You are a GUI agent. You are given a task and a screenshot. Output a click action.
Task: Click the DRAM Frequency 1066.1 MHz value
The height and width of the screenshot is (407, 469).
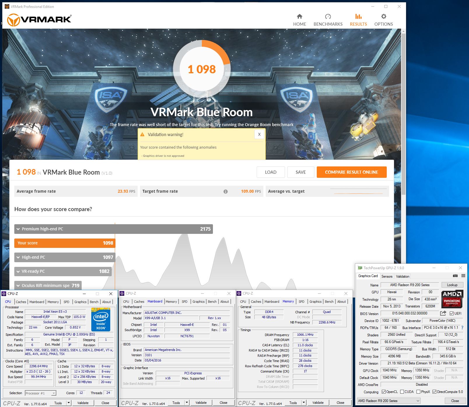(305, 335)
